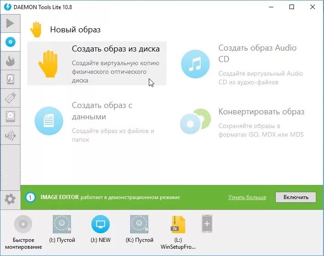
Task: Choose Создать образ из диска option
Action: pos(97,63)
